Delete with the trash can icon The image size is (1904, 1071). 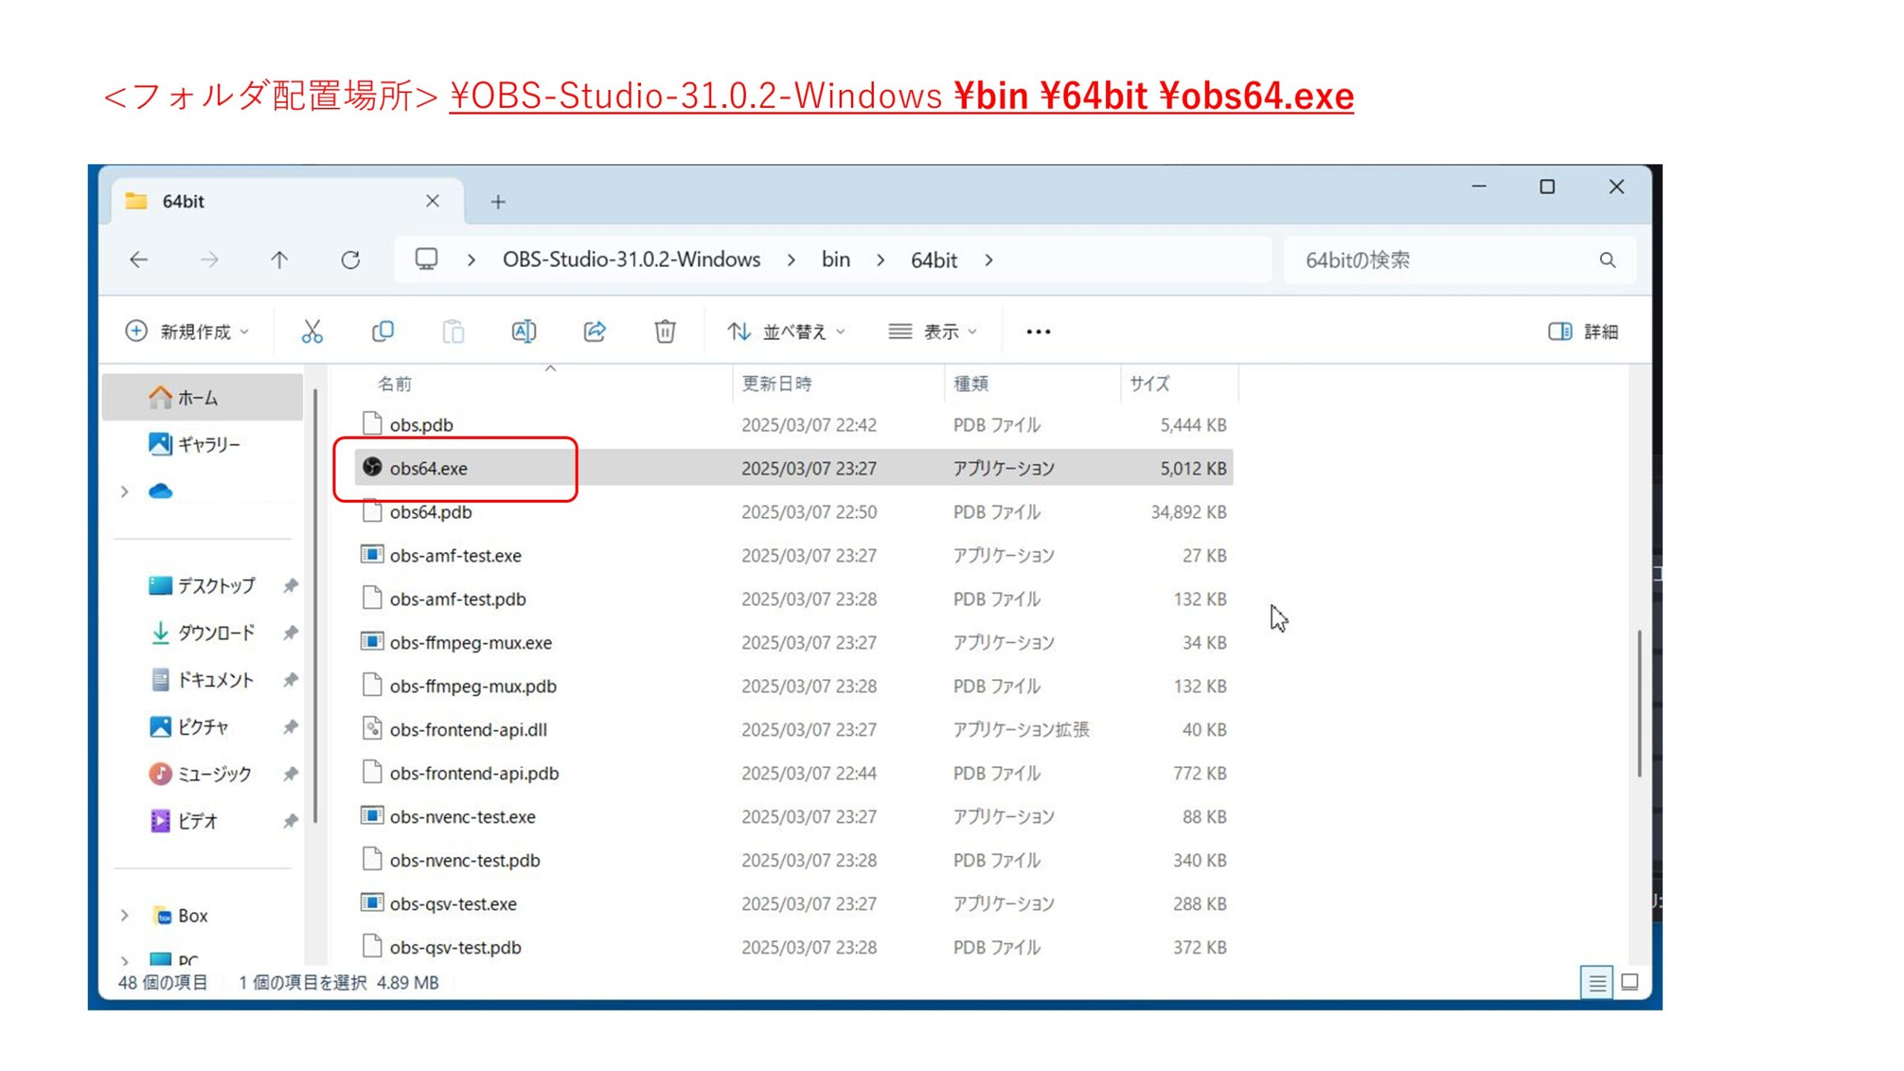click(665, 331)
